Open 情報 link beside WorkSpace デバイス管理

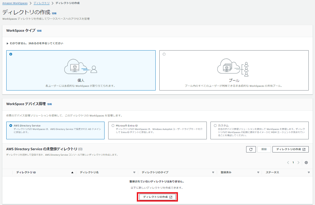coord(49,104)
